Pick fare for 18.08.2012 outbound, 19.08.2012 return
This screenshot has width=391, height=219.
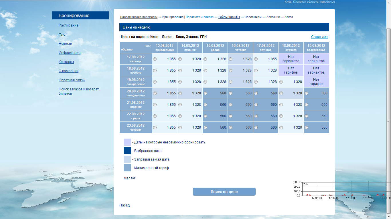coord(281,82)
